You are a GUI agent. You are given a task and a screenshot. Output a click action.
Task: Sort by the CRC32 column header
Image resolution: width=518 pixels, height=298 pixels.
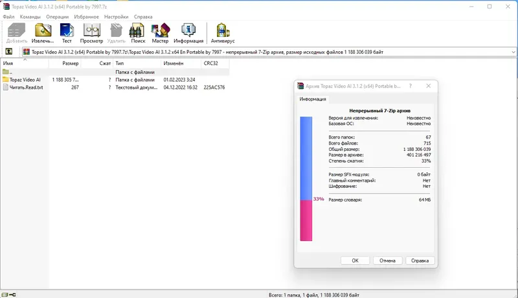(x=215, y=63)
